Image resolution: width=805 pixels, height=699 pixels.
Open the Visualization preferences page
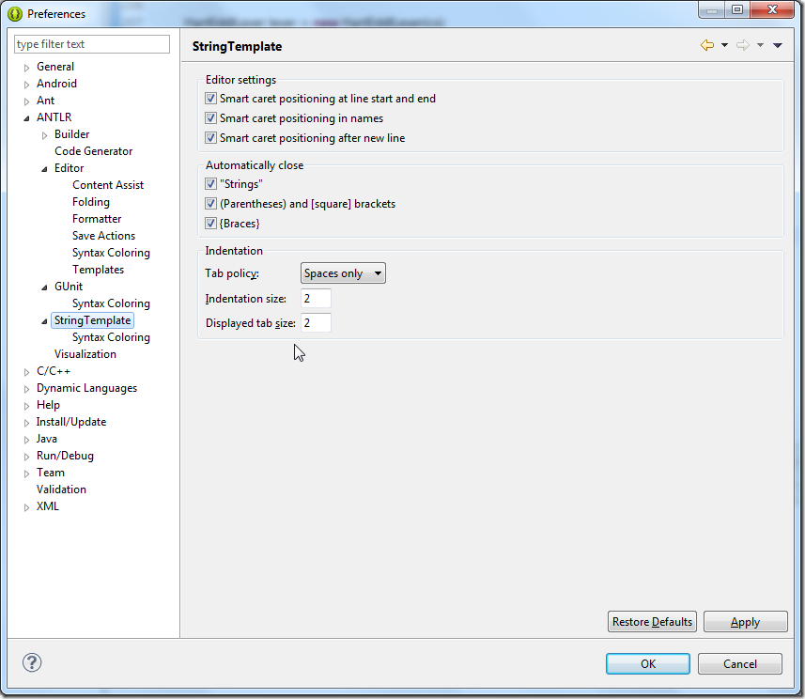[85, 354]
